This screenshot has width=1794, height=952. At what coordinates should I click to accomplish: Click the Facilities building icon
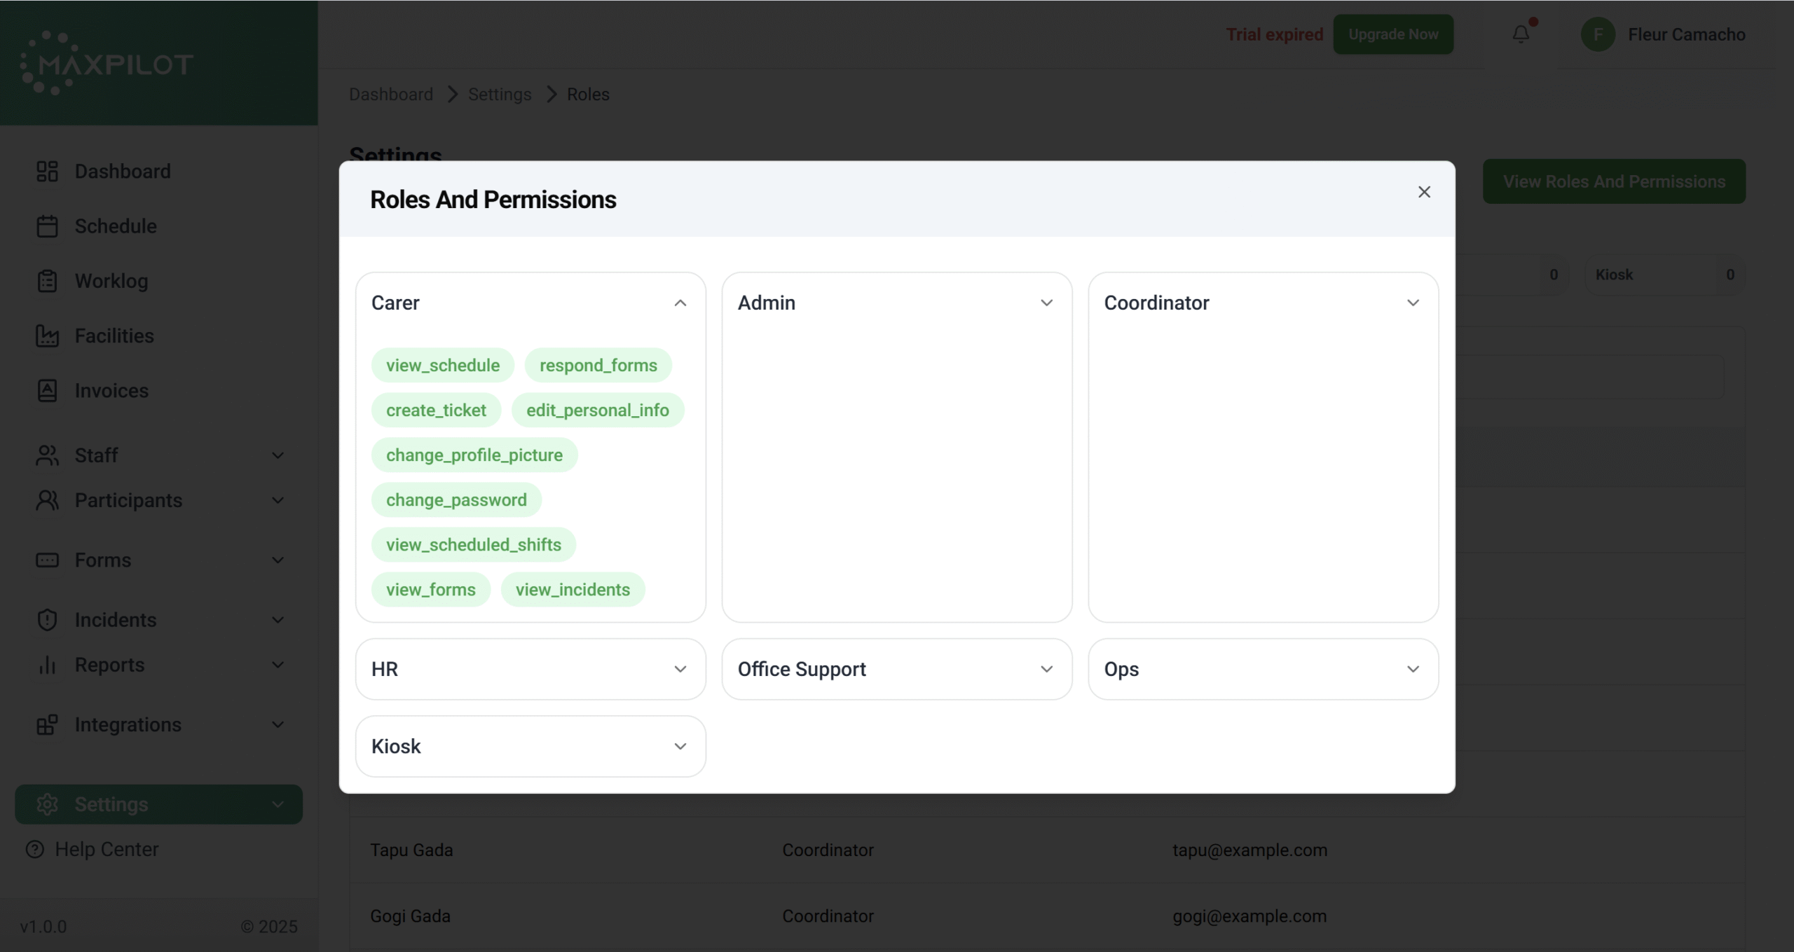pyautogui.click(x=47, y=336)
